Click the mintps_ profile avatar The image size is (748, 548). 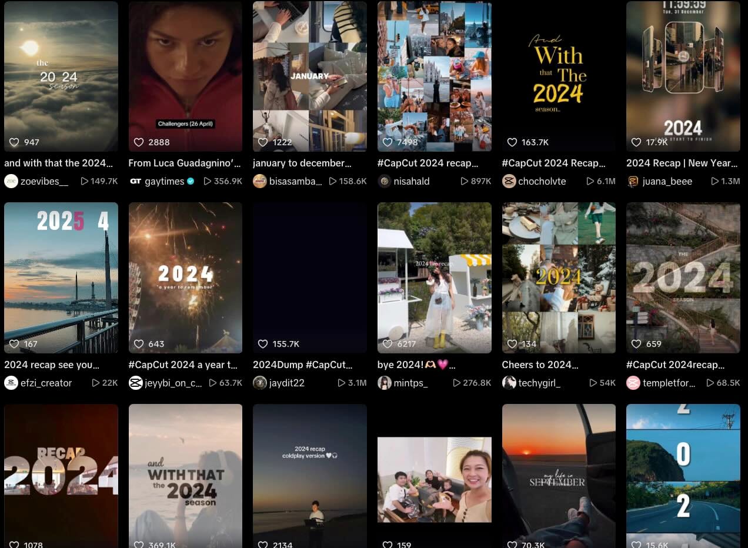click(x=385, y=383)
